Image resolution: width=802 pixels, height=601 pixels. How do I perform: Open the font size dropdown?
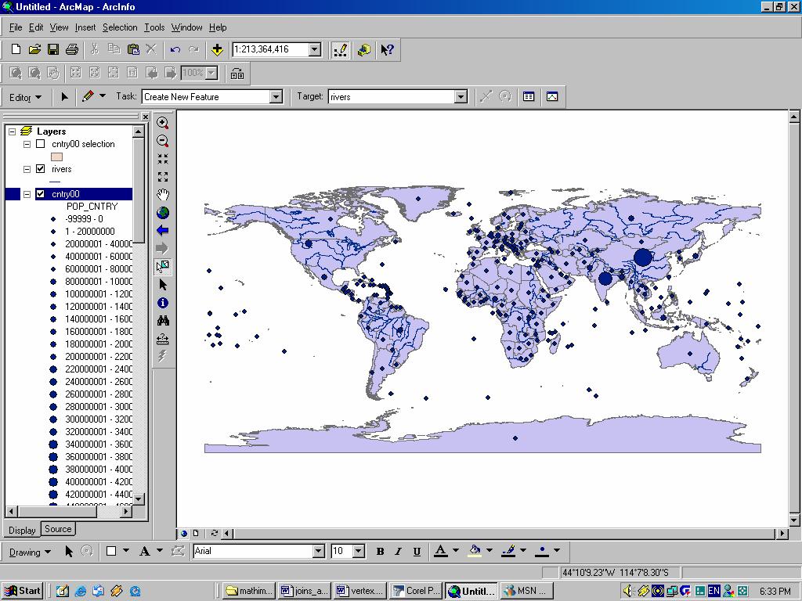359,551
